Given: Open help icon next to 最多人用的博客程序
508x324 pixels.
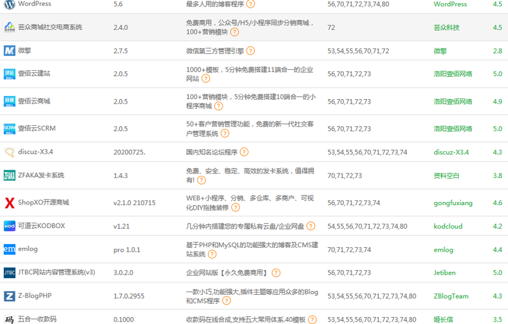Looking at the screenshot, I should click(251, 4).
